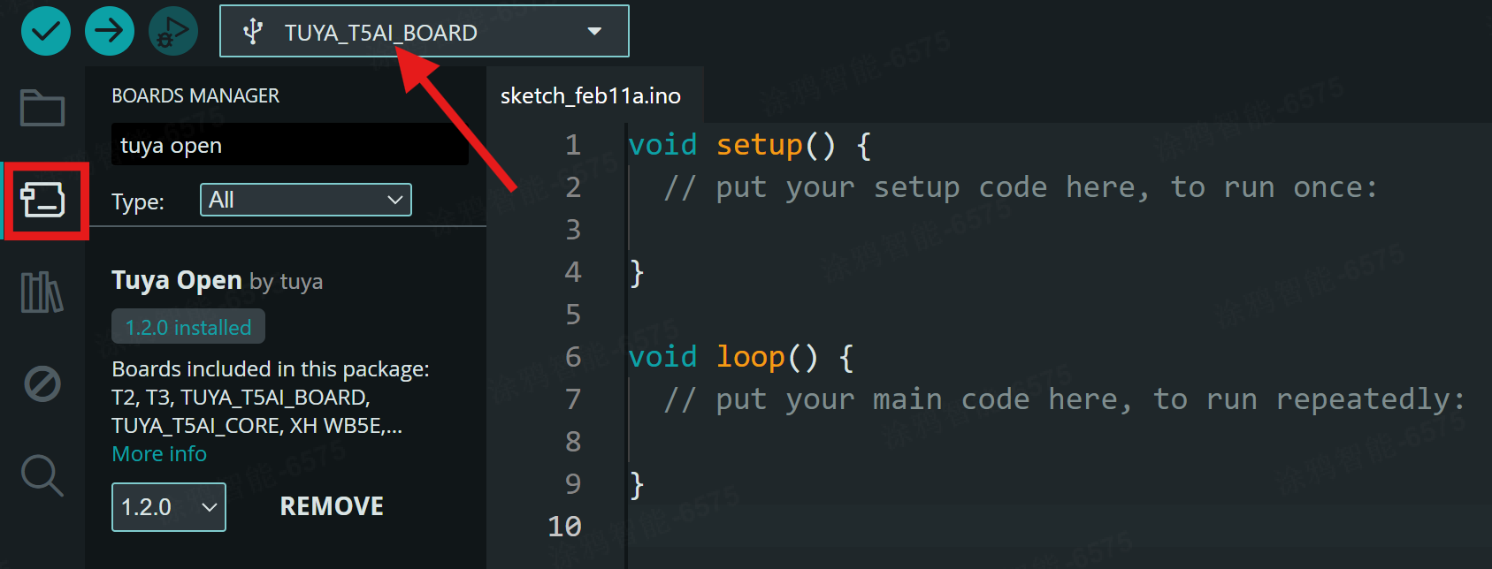Viewport: 1492px width, 569px height.
Task: Upload the sketch with the arrow button
Action: click(x=110, y=32)
